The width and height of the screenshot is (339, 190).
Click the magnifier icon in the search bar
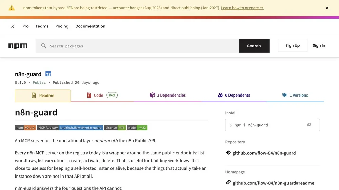[43, 46]
